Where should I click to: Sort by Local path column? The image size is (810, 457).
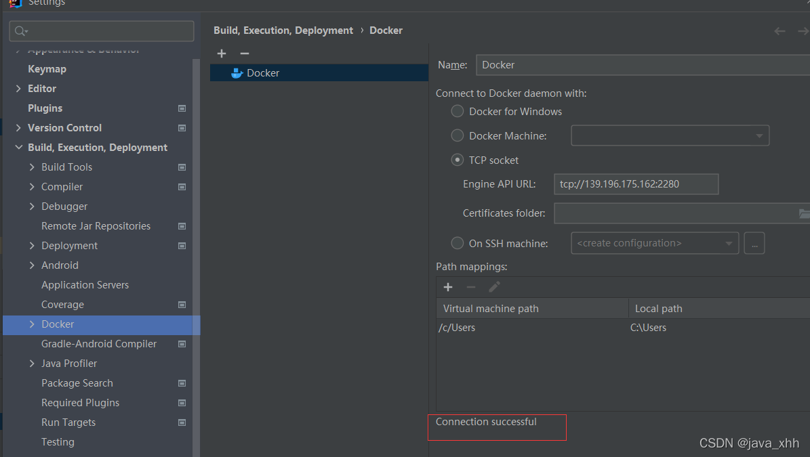(719, 309)
